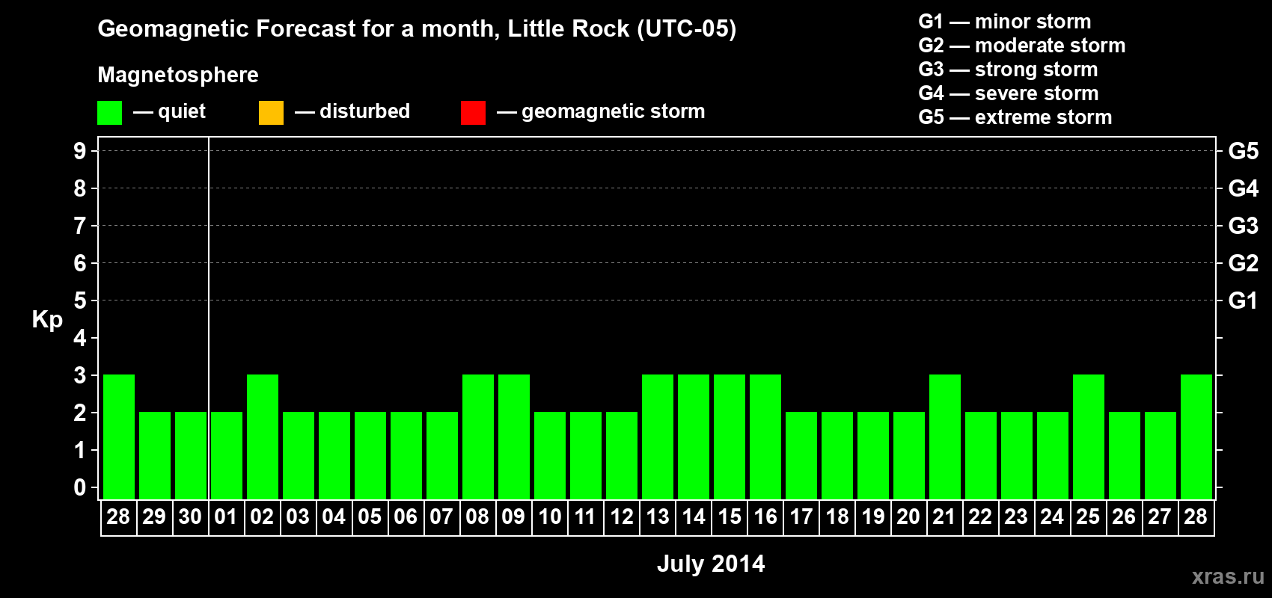Click date label 03 on the x-axis
The height and width of the screenshot is (598, 1272).
(298, 517)
